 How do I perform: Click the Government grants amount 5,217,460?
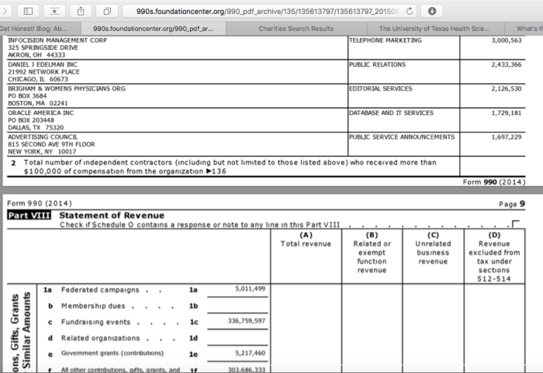(x=248, y=353)
